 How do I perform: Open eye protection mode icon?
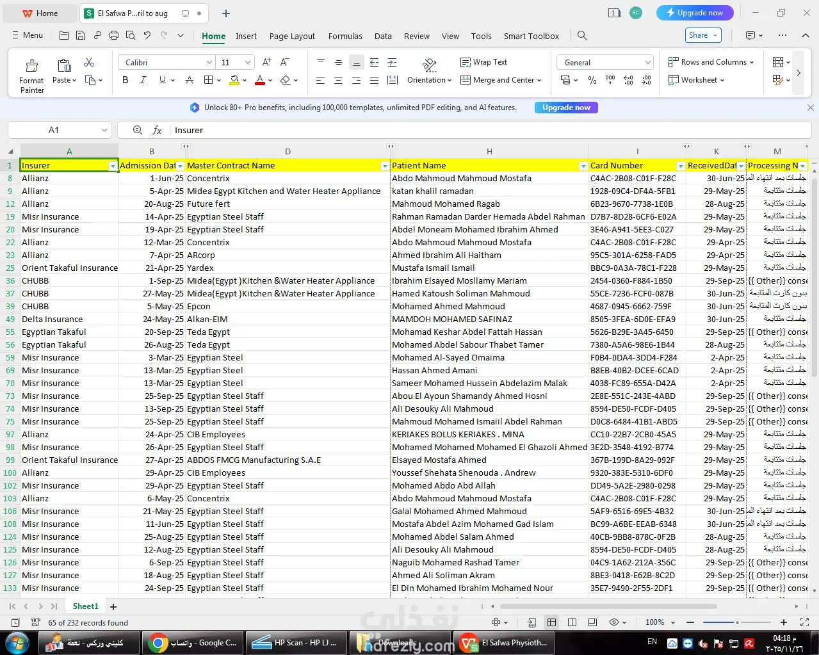(x=614, y=622)
